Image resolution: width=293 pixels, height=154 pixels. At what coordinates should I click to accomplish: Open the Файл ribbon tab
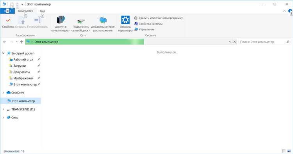pyautogui.click(x=7, y=11)
